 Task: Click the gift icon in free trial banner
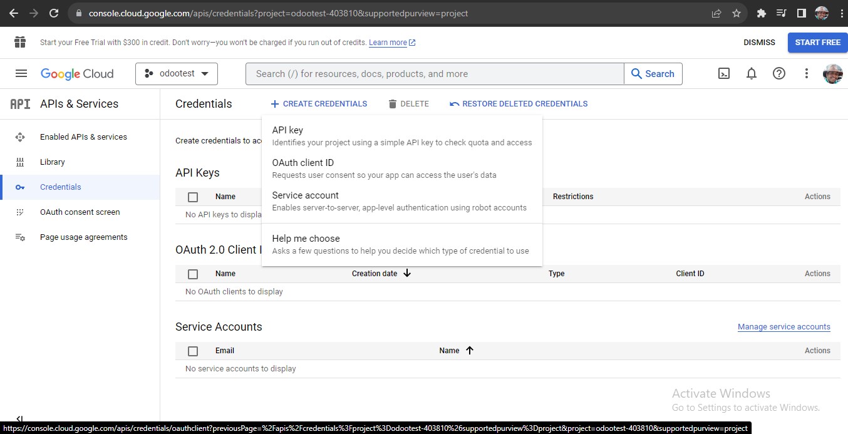[x=20, y=42]
